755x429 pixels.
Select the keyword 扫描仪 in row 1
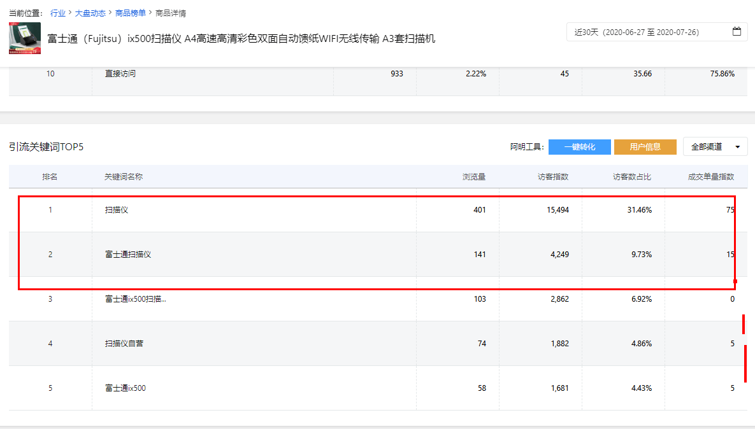coord(117,209)
